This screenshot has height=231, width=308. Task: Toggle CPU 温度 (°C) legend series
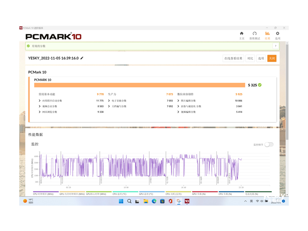125,193
